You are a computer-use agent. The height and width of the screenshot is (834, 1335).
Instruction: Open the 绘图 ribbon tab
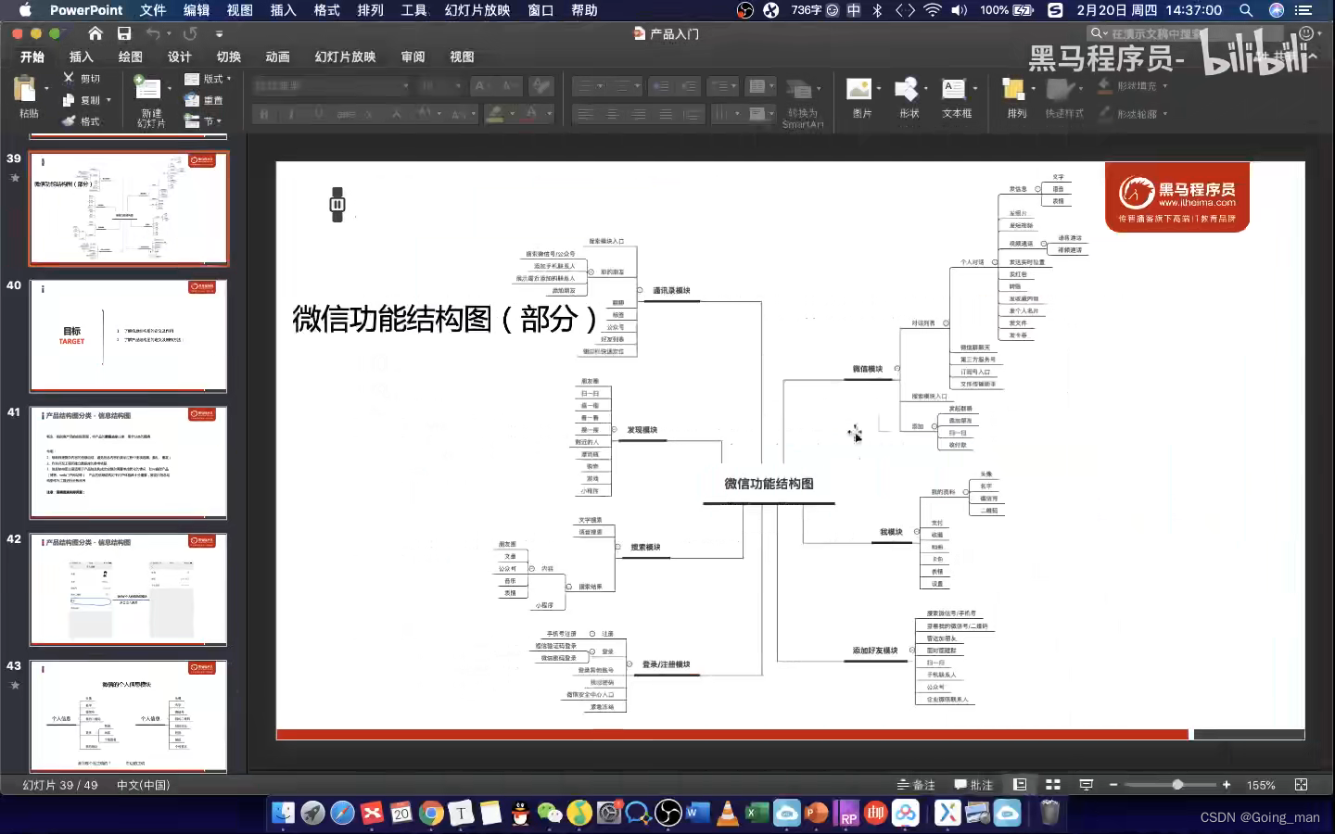pos(131,57)
